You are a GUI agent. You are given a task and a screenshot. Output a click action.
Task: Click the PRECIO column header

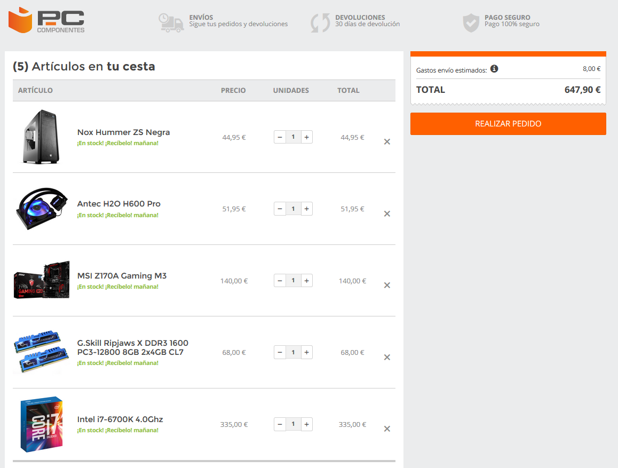pyautogui.click(x=233, y=91)
